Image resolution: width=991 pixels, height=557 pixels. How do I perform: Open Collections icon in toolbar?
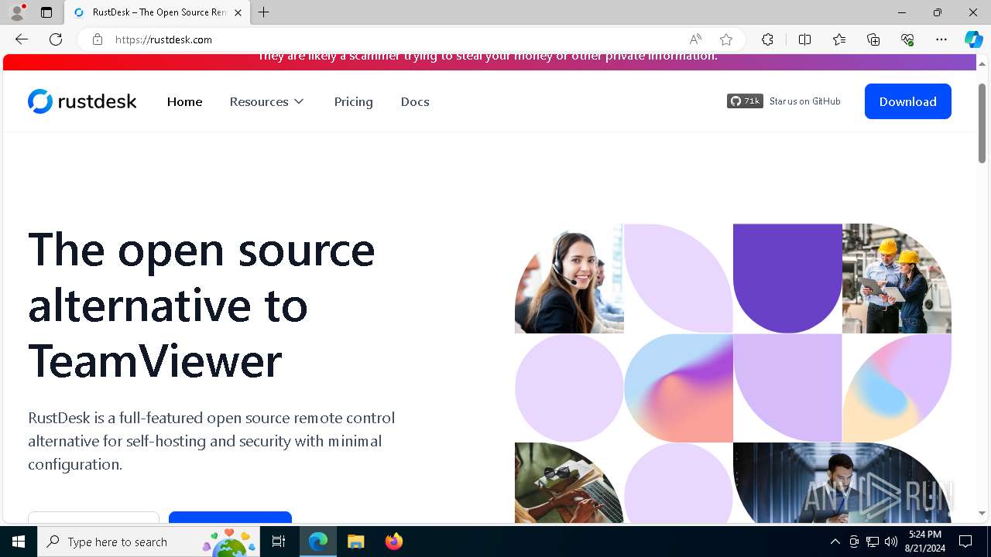point(873,39)
